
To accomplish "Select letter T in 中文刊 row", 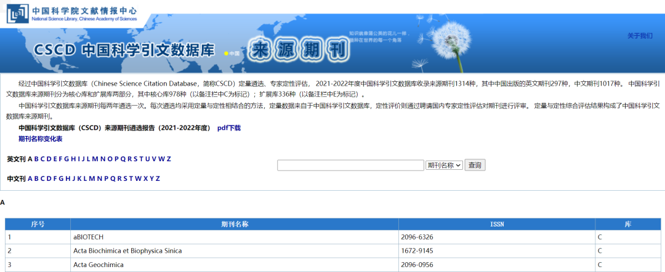I will pyautogui.click(x=131, y=178).
